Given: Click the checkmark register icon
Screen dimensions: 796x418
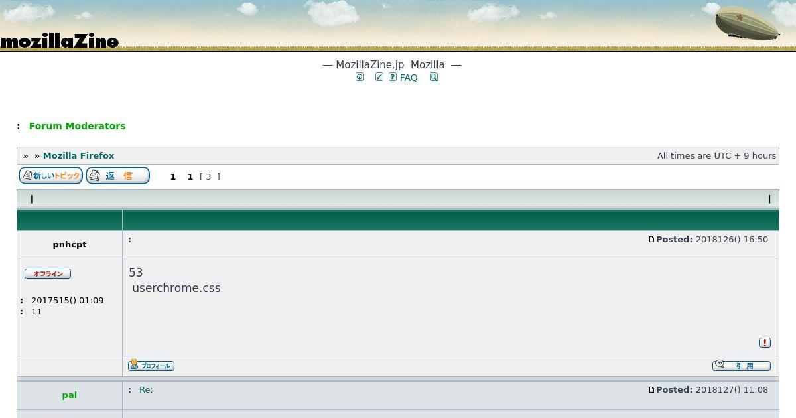Looking at the screenshot, I should tap(379, 77).
